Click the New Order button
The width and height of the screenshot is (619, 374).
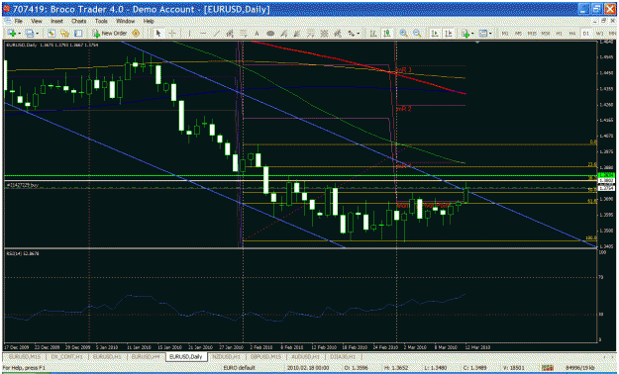click(x=109, y=34)
